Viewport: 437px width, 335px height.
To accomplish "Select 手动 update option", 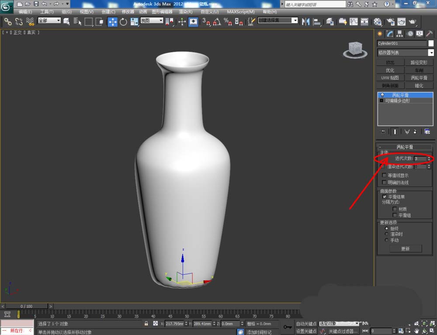I will click(387, 240).
